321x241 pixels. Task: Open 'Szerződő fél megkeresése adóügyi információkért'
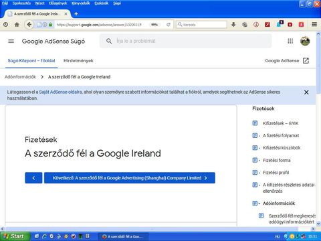tap(292, 219)
